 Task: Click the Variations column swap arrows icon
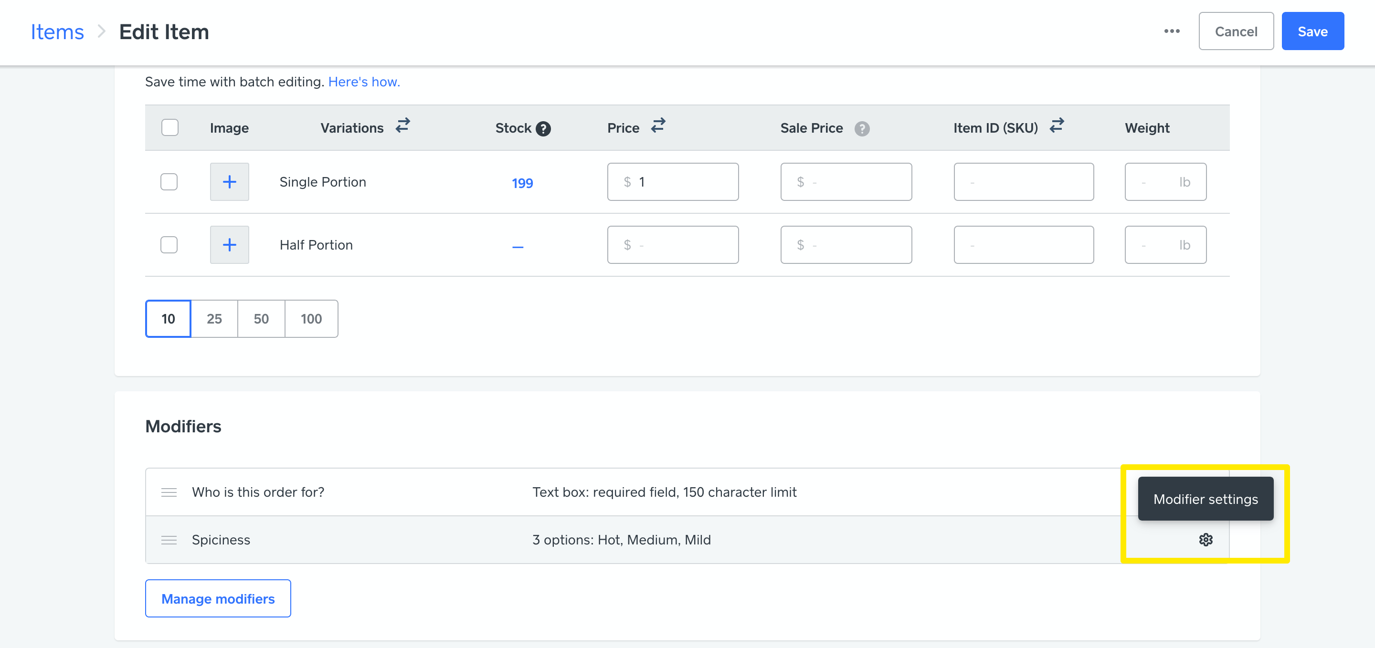[x=403, y=126]
